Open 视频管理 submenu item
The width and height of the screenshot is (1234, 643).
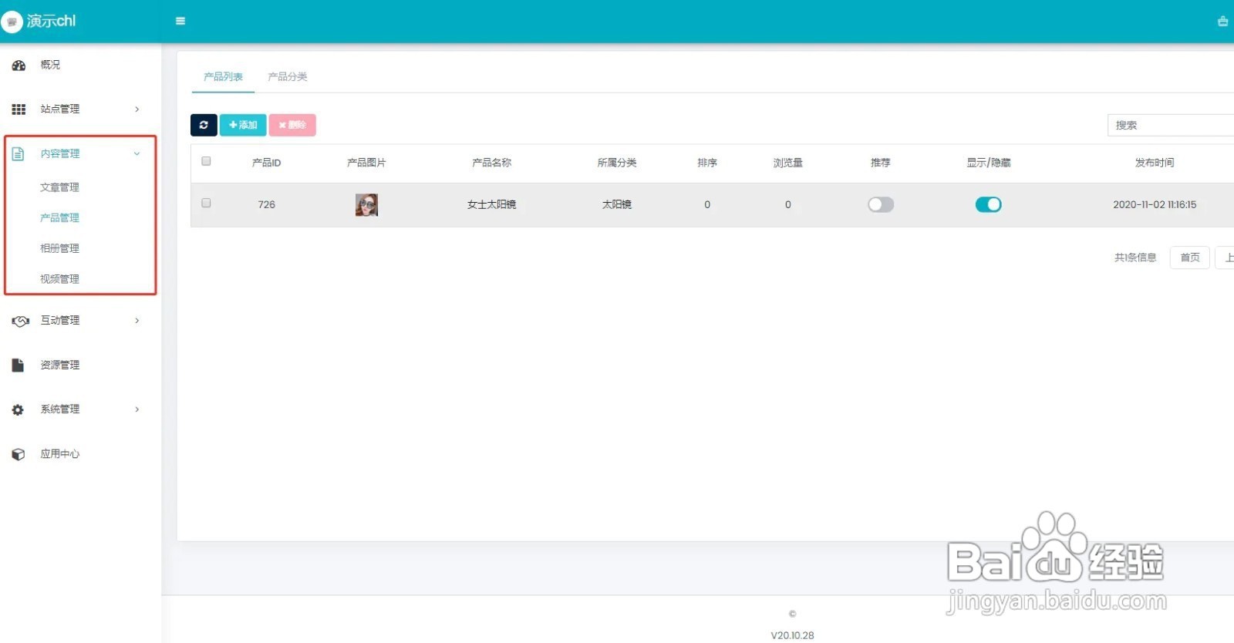pyautogui.click(x=59, y=279)
